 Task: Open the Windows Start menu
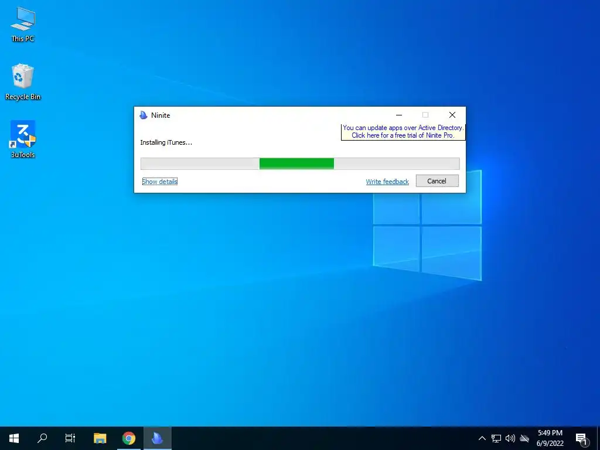coord(14,438)
